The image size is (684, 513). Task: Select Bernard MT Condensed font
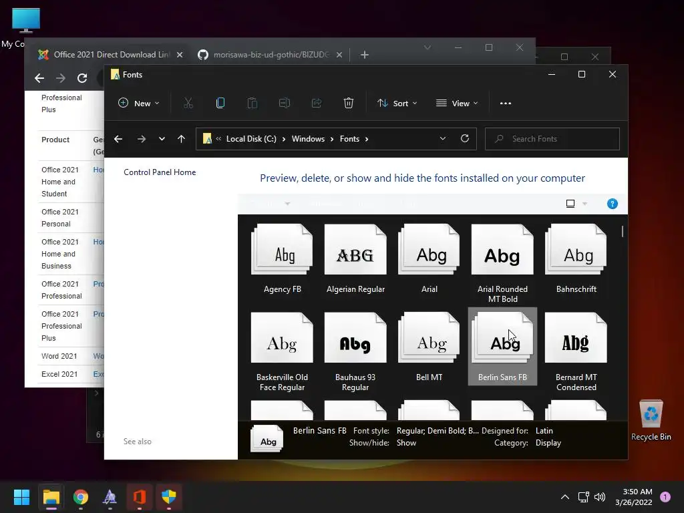coord(576,351)
